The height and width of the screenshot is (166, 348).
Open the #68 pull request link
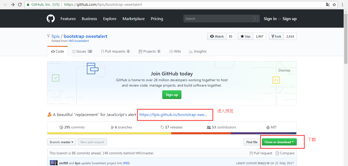(x=126, y=163)
